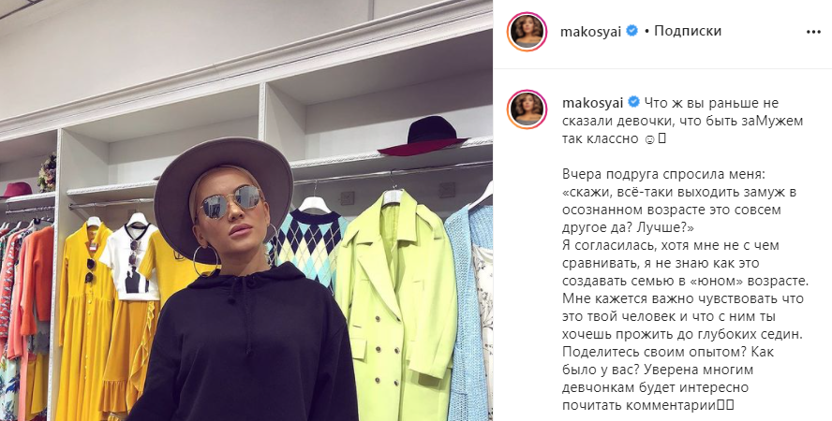832x421 pixels.
Task: Click the profile avatar in post header
Action: tap(527, 31)
